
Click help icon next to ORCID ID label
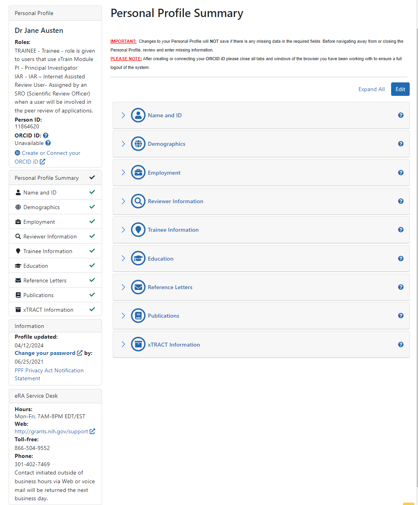coord(46,135)
